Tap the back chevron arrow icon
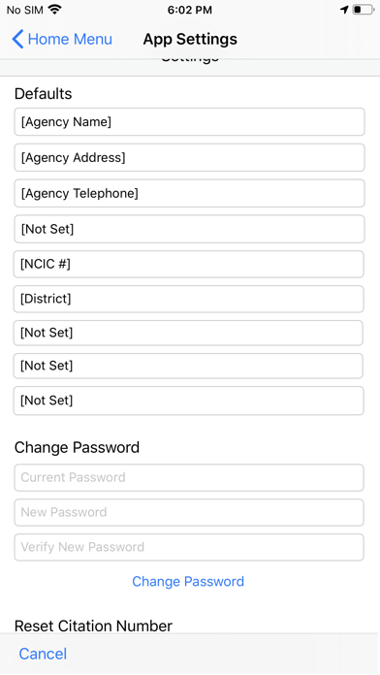This screenshot has height=675, width=380. pos(17,39)
